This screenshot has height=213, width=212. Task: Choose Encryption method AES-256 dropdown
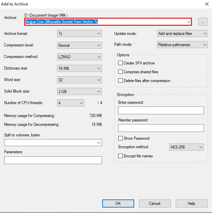[187, 147]
